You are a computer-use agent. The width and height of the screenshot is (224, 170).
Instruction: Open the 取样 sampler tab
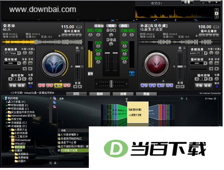pyautogui.click(x=100, y=94)
